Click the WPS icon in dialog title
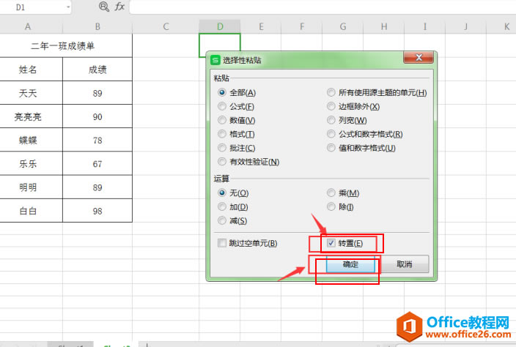 tap(215, 61)
